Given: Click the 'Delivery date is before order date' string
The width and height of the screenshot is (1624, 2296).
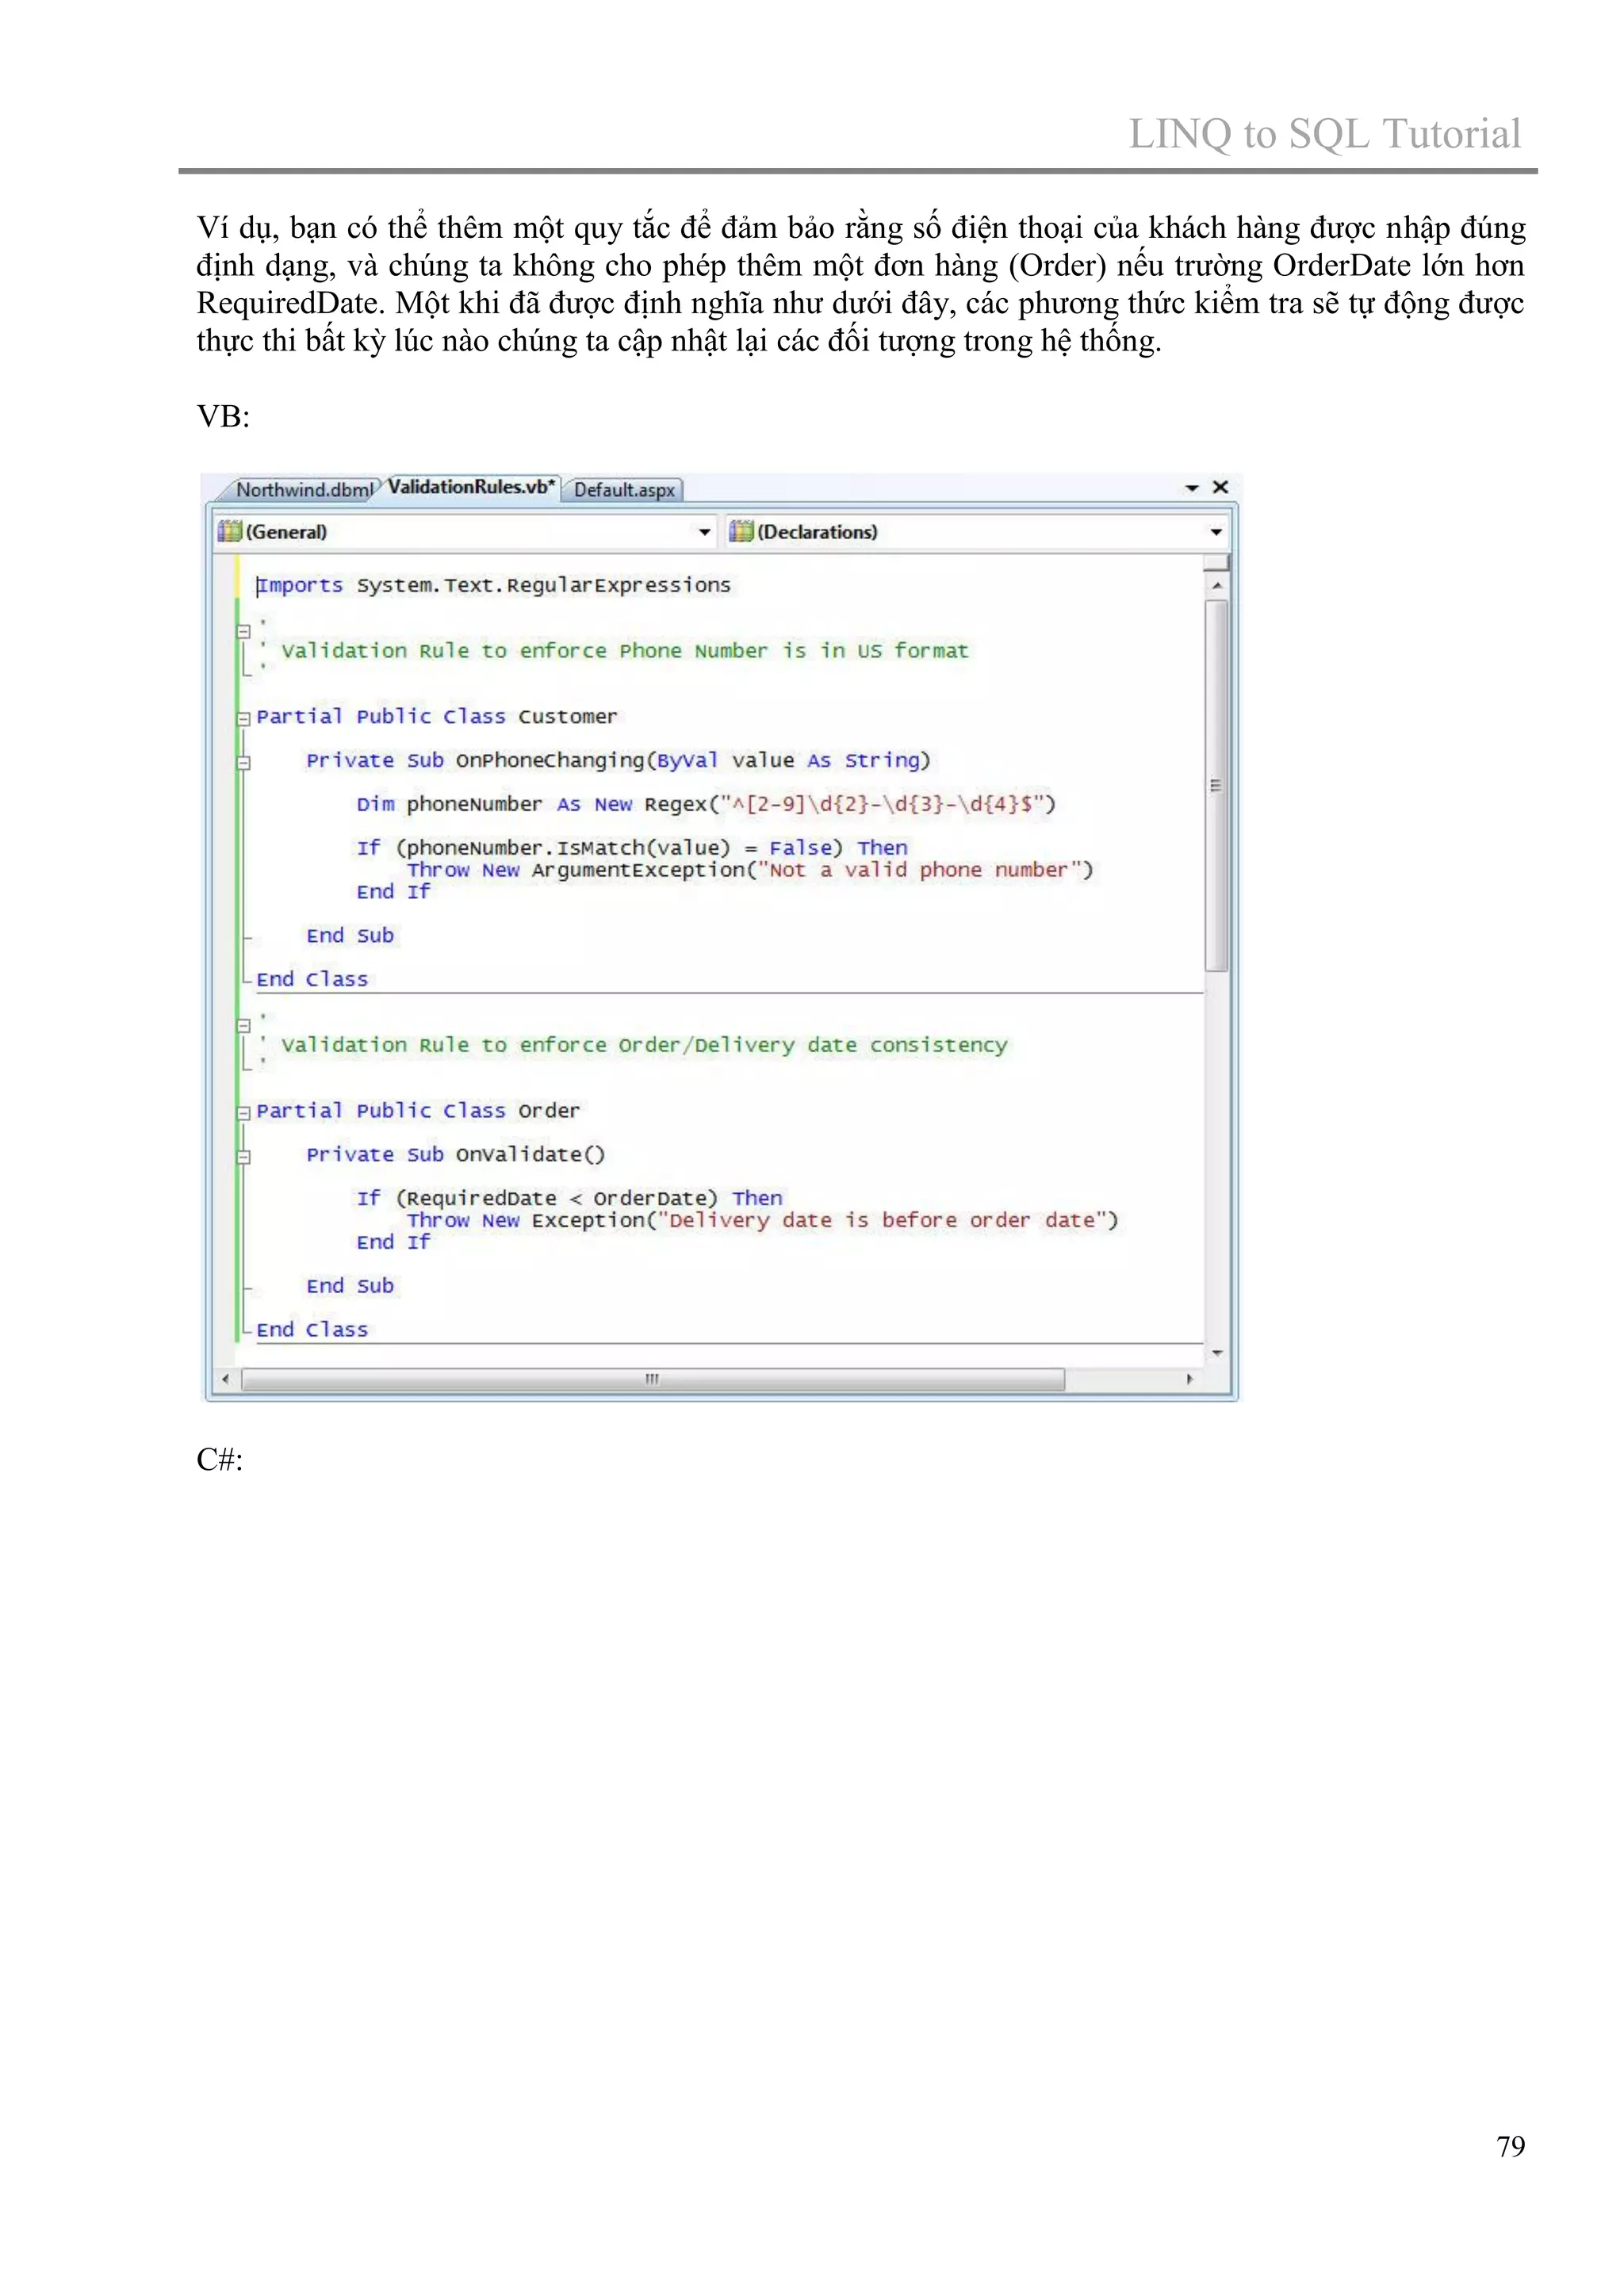Looking at the screenshot, I should (x=881, y=1220).
